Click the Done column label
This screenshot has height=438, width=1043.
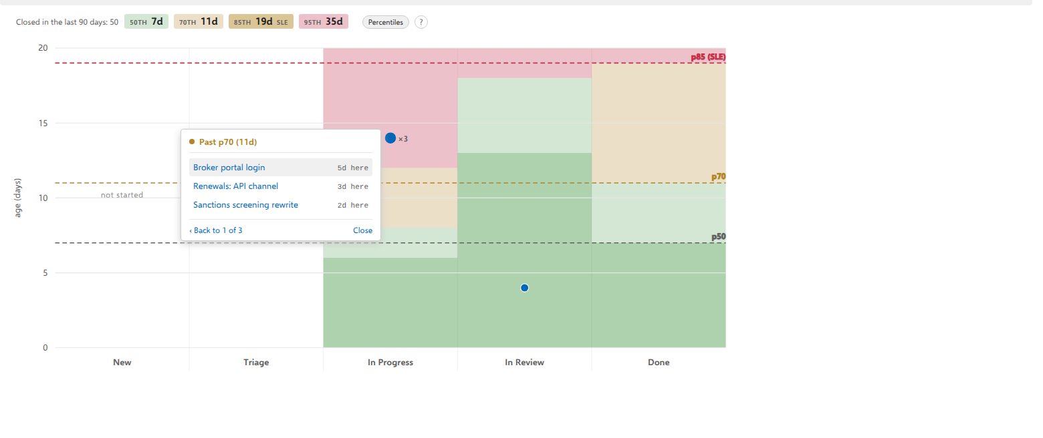click(659, 363)
